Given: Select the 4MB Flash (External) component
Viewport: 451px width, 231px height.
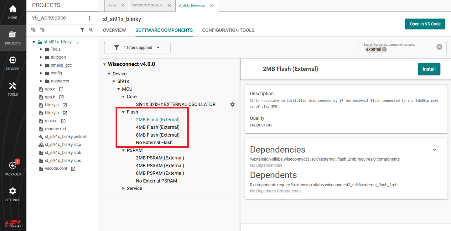Looking at the screenshot, I should (158, 127).
